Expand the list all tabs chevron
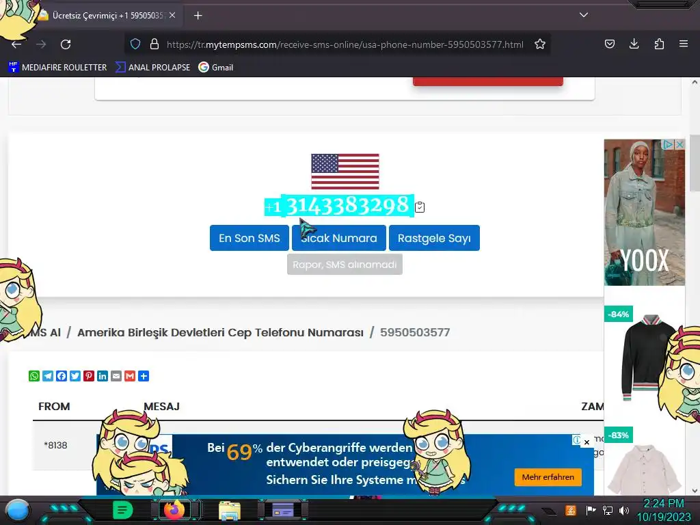Image resolution: width=700 pixels, height=525 pixels. tap(584, 15)
